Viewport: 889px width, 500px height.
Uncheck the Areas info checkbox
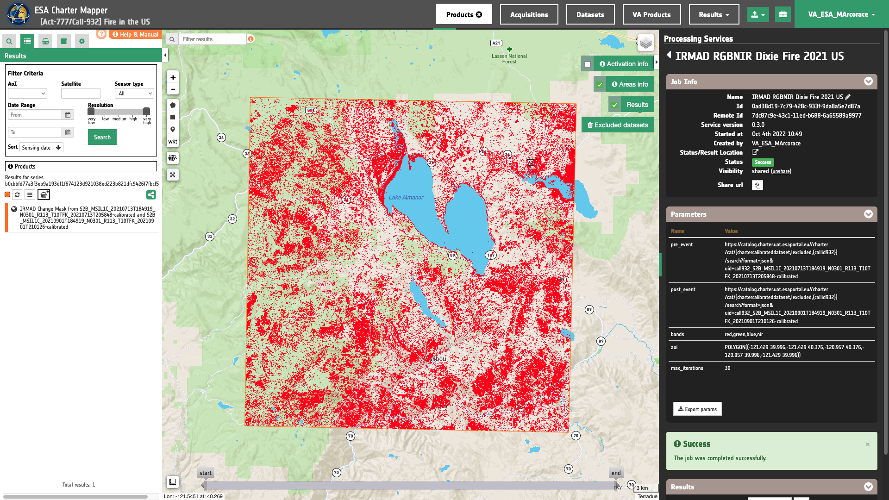(x=600, y=85)
